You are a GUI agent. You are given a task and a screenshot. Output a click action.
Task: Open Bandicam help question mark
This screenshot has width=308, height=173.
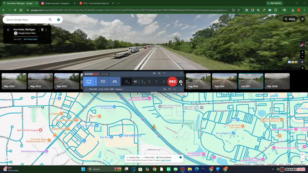click(164, 74)
